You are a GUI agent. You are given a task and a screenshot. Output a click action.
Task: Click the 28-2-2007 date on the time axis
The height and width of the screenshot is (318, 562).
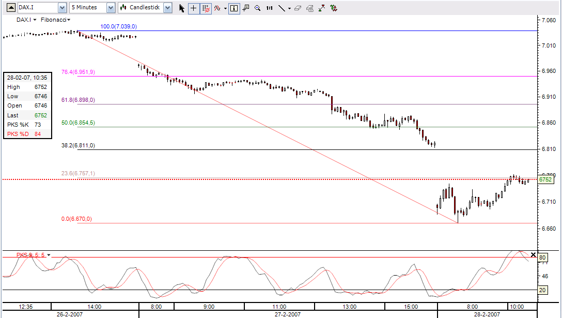[487, 314]
